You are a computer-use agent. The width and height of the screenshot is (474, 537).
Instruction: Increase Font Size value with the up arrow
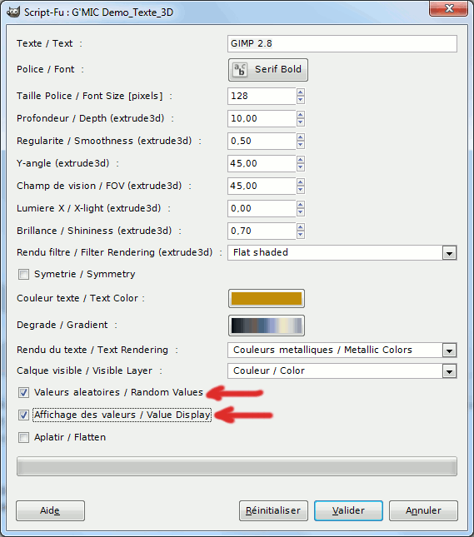coord(301,92)
